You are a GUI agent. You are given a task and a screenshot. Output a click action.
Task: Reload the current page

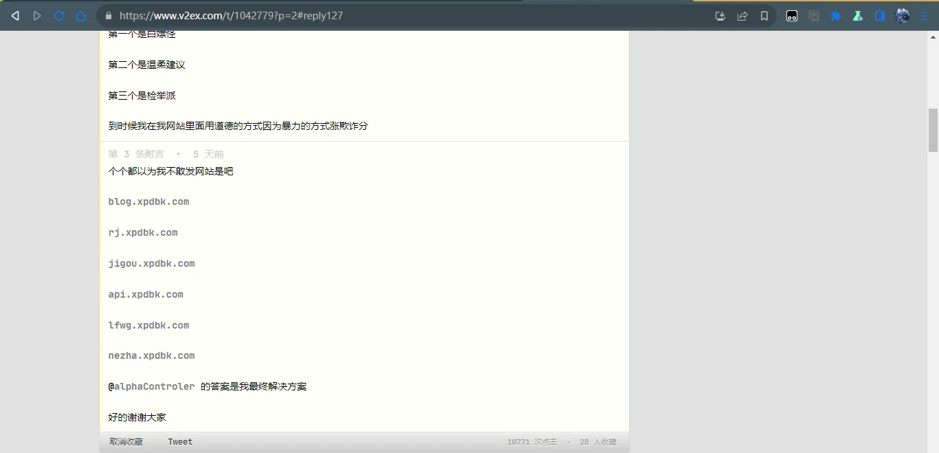coord(59,16)
